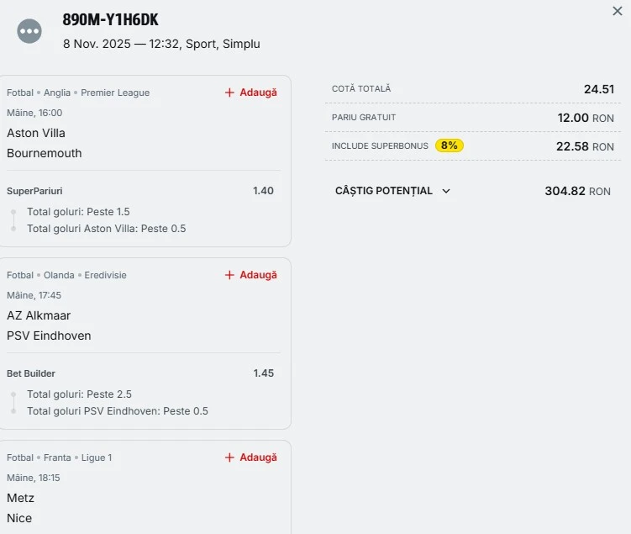Click the 8% Superbonus badge
631x534 pixels.
tap(450, 145)
